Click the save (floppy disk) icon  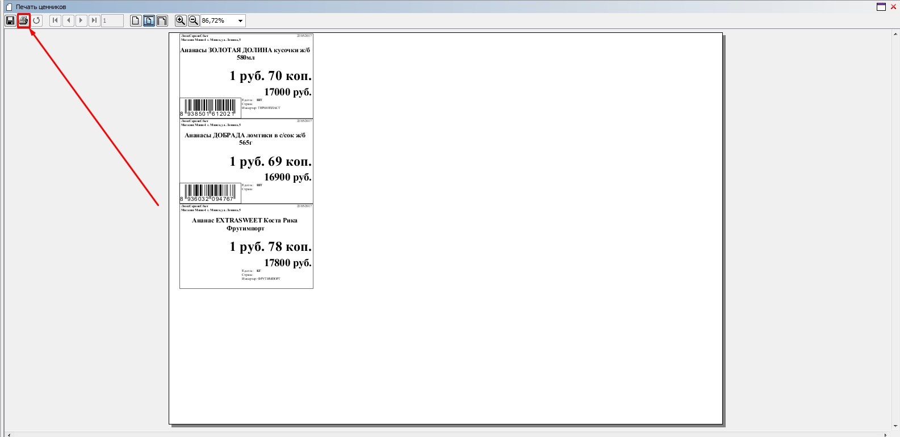(10, 21)
